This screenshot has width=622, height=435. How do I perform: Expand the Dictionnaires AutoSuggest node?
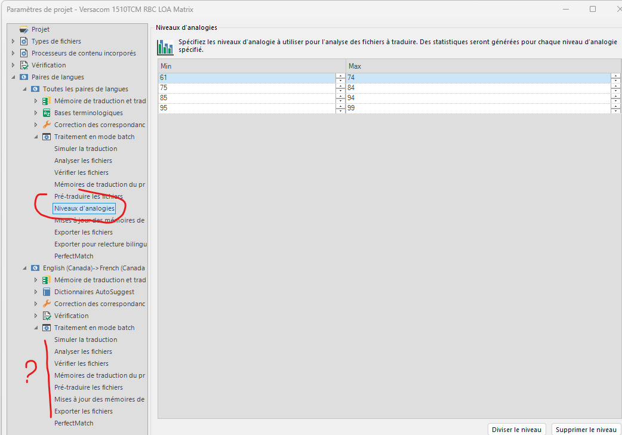coord(36,292)
